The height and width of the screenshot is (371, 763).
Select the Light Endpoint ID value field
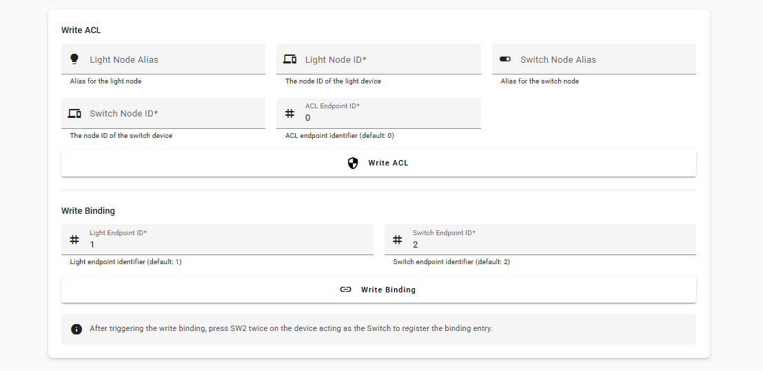218,239
